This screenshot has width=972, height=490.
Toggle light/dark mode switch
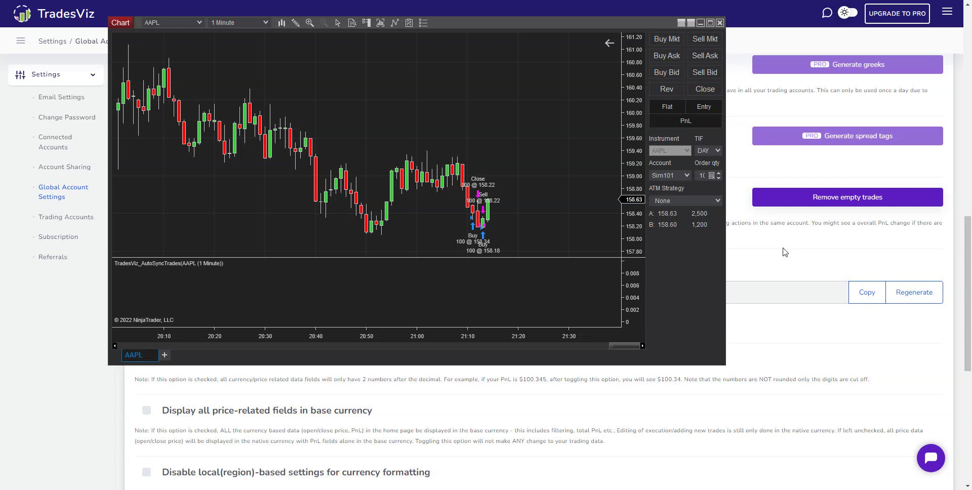[848, 13]
